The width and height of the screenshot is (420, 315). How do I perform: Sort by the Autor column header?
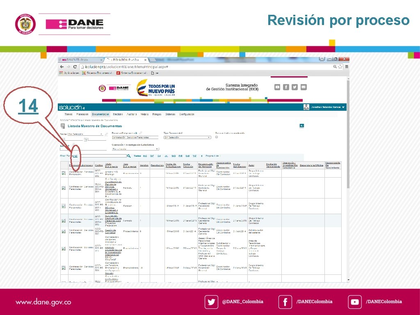pos(251,166)
